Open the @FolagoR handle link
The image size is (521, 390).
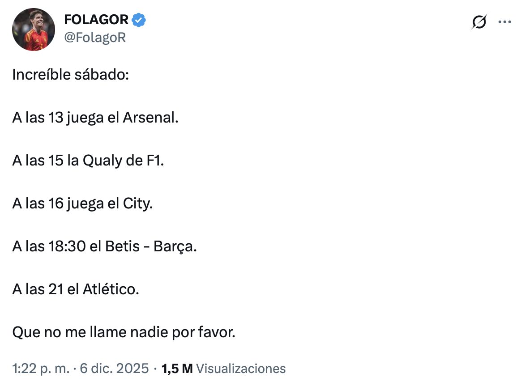95,38
